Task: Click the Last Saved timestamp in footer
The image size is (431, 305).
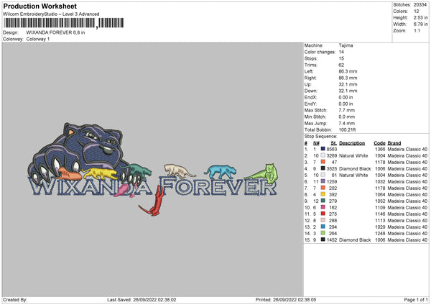Action: [142, 299]
